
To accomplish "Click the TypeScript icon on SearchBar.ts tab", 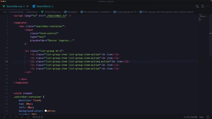I will (x=34, y=6).
